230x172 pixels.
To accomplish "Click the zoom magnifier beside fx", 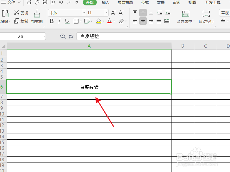I will click(63, 36).
